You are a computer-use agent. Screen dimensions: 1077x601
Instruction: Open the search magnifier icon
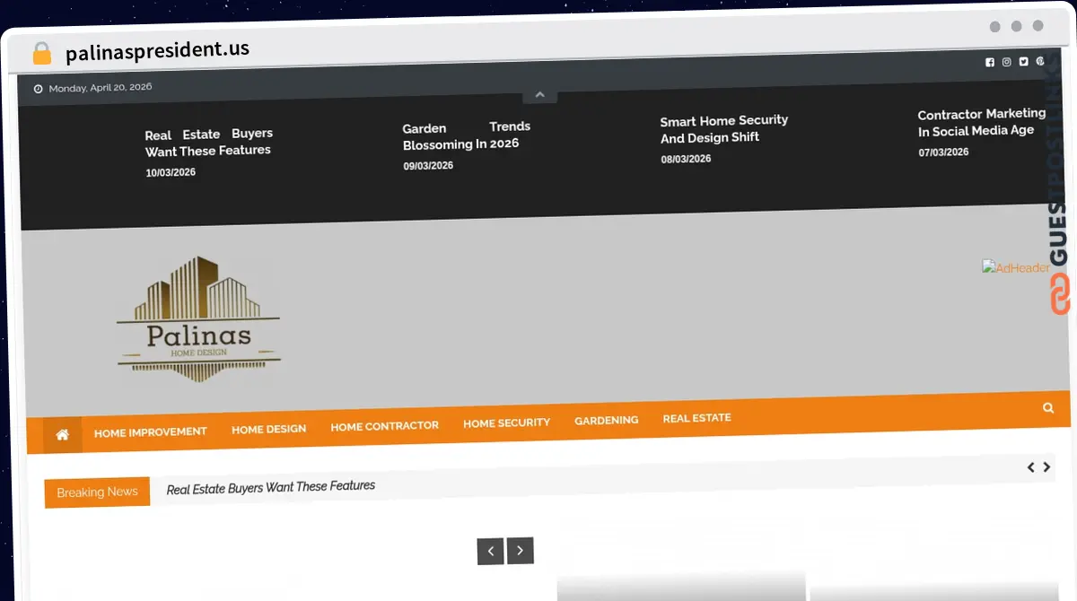click(1048, 407)
